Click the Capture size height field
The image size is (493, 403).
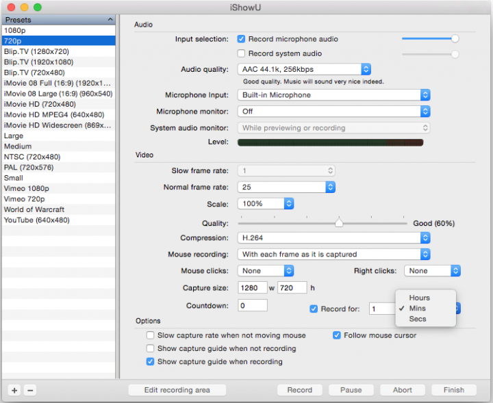292,288
